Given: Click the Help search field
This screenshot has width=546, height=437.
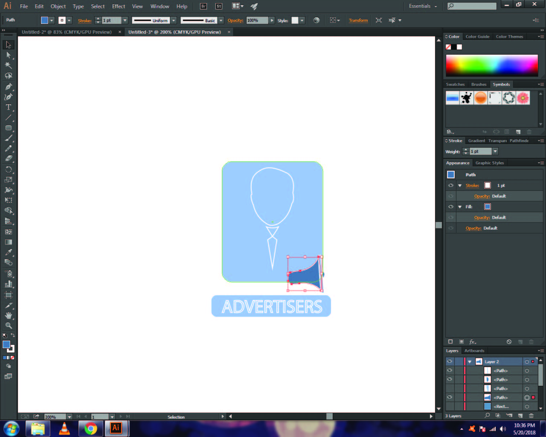Looking at the screenshot, I should [472, 6].
